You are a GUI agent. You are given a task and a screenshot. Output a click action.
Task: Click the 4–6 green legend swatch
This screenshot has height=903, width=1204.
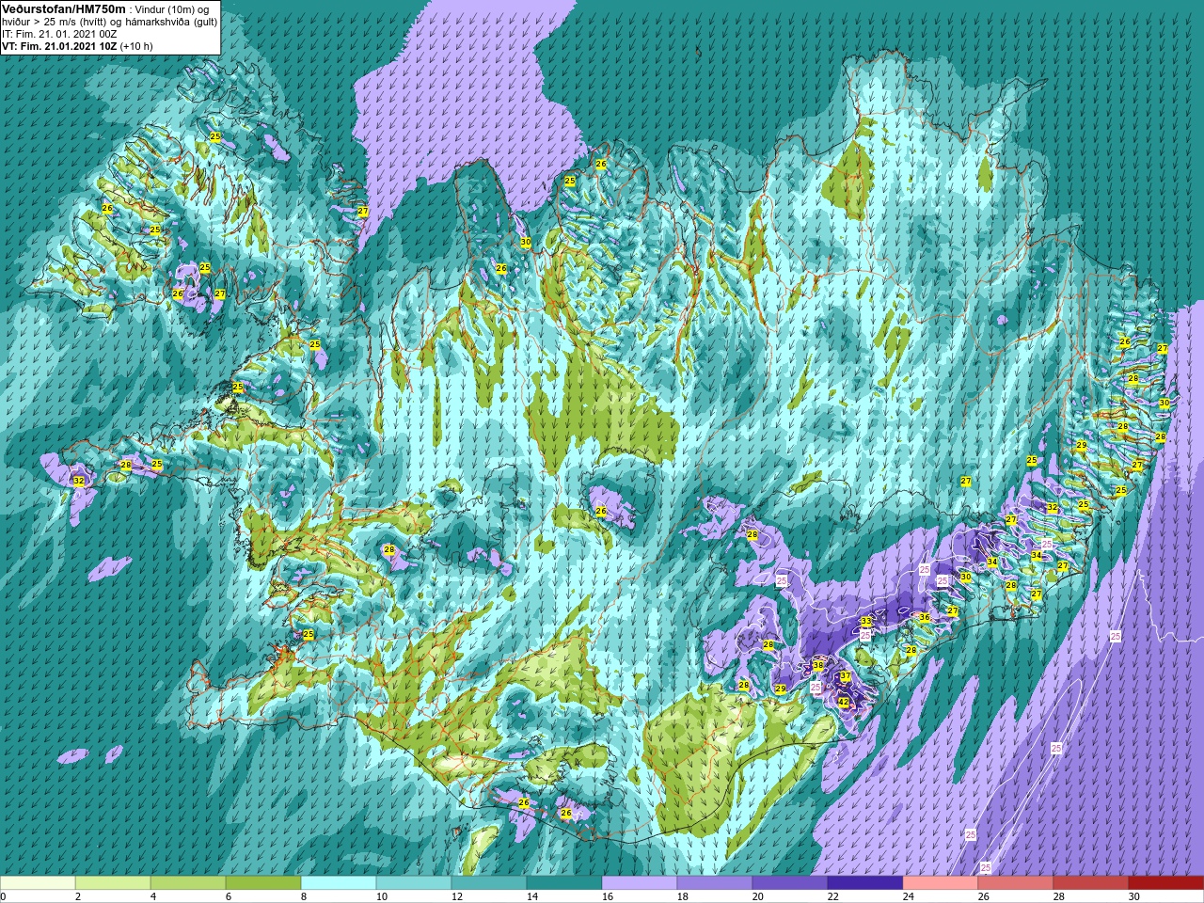[x=188, y=883]
